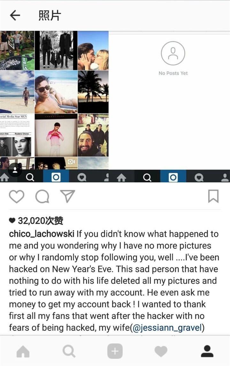The image size is (230, 366).
Task: Tap the highlighted camera icon in the right screenshot bar
Action: click(173, 177)
